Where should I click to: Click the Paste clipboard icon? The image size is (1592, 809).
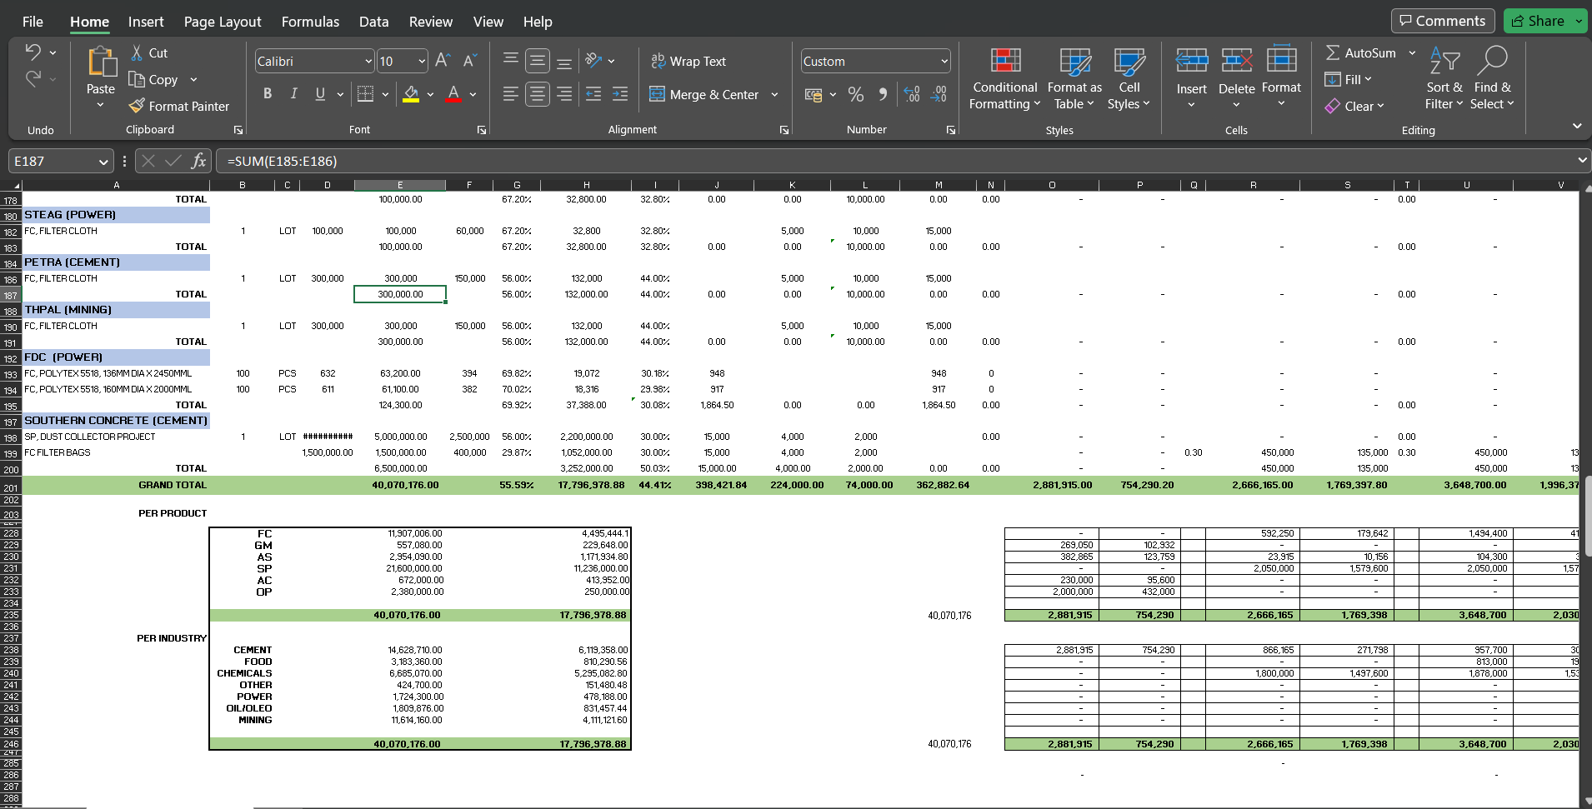101,62
